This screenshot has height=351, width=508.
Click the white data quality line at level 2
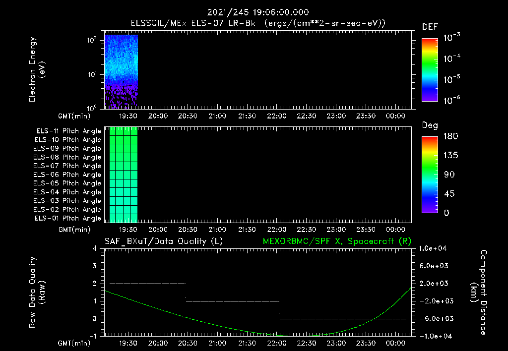click(147, 284)
